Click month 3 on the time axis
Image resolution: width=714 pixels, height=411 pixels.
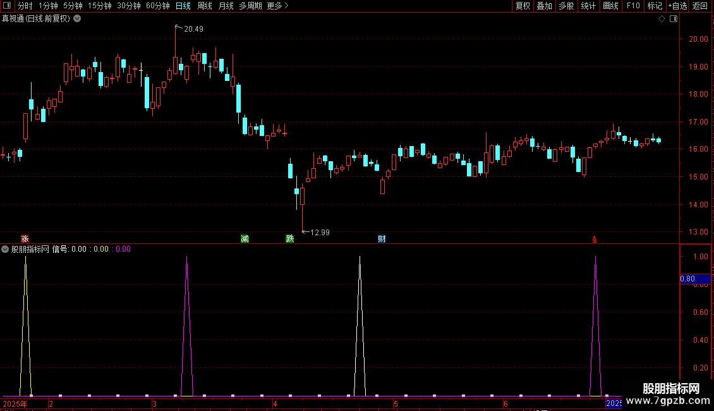155,404
